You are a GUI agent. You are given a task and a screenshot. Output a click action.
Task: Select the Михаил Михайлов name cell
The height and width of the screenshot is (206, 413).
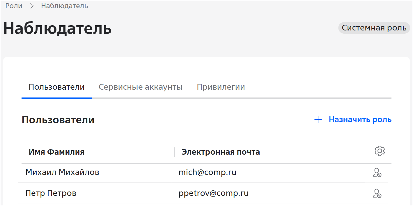(x=62, y=172)
